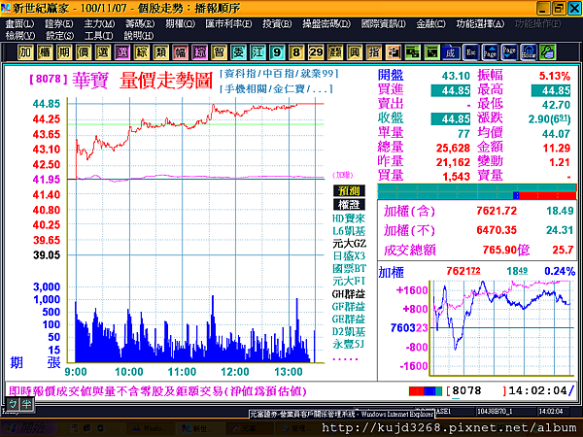
Task: Click the 預測 button
Action: click(x=349, y=190)
